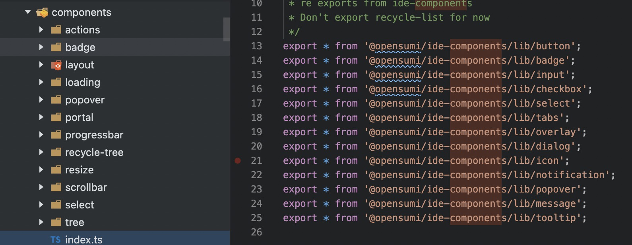Click the badge folder icon

56,47
